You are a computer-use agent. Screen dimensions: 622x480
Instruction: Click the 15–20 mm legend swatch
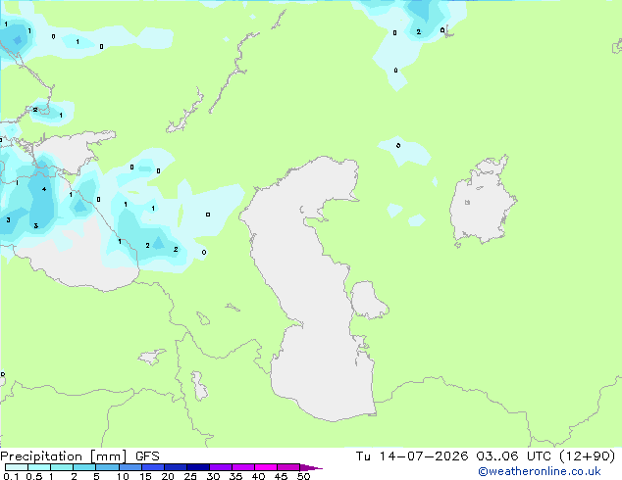(x=152, y=467)
